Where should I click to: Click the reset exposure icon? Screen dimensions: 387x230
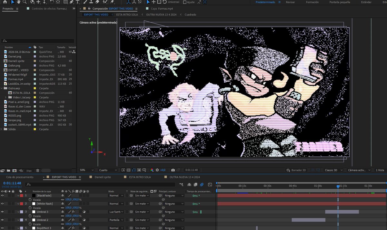pos(157,170)
